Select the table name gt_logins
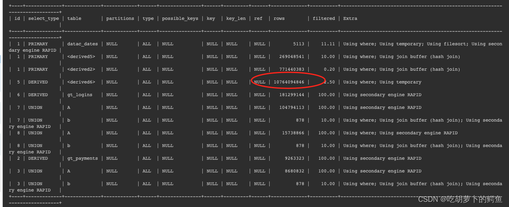509x207 pixels. 80,95
